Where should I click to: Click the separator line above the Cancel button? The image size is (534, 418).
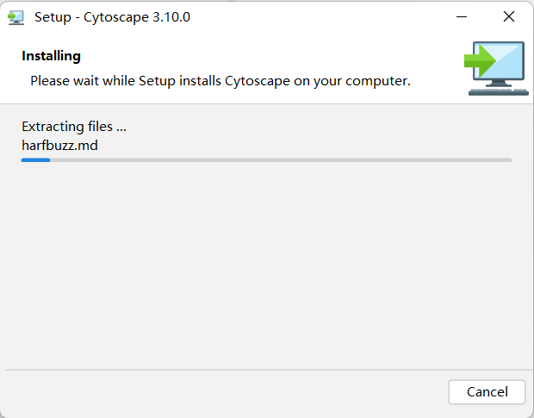pyautogui.click(x=267, y=370)
